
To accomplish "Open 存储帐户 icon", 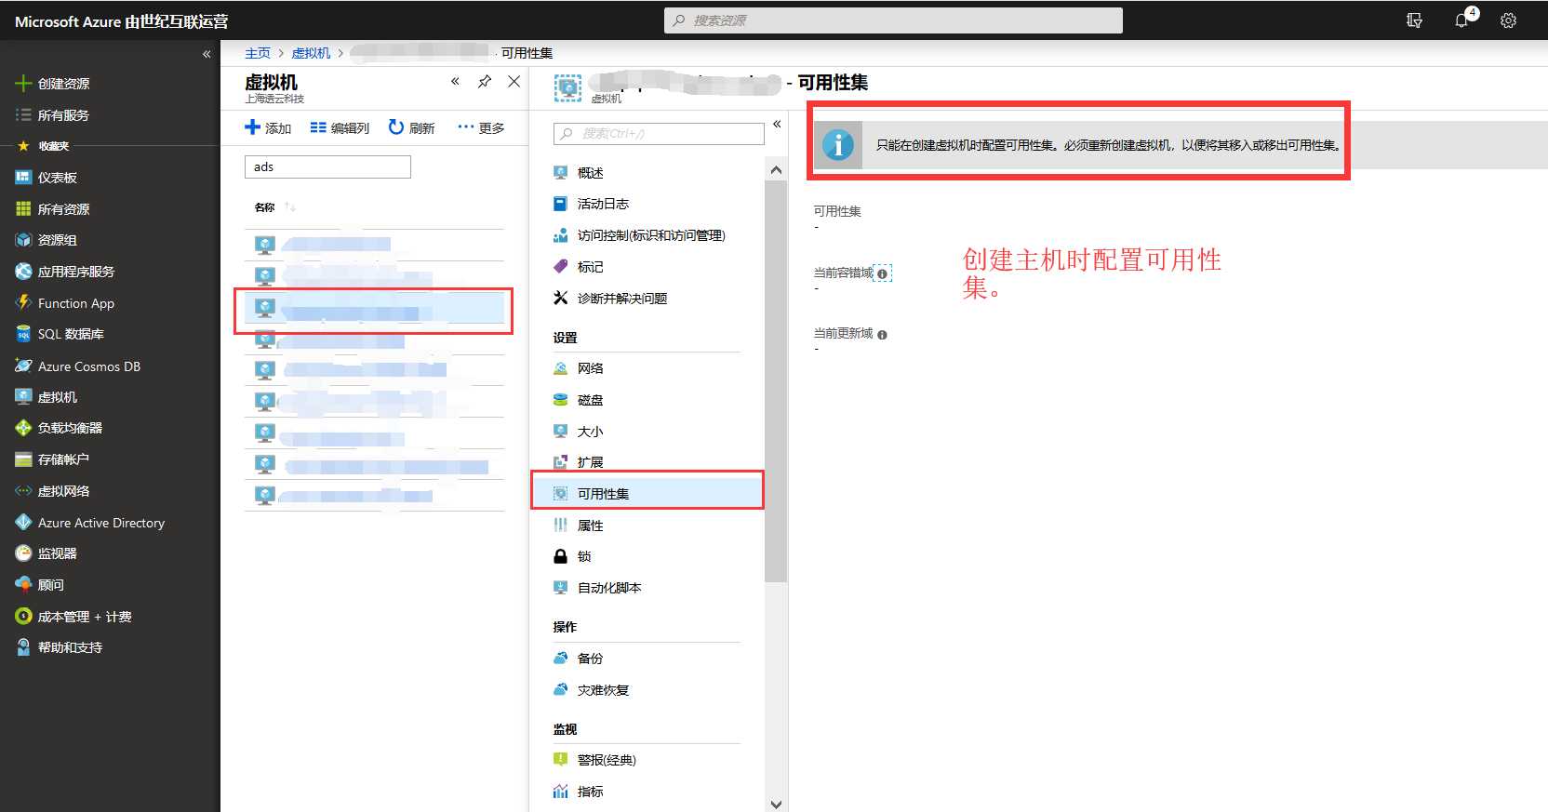I will [x=23, y=459].
